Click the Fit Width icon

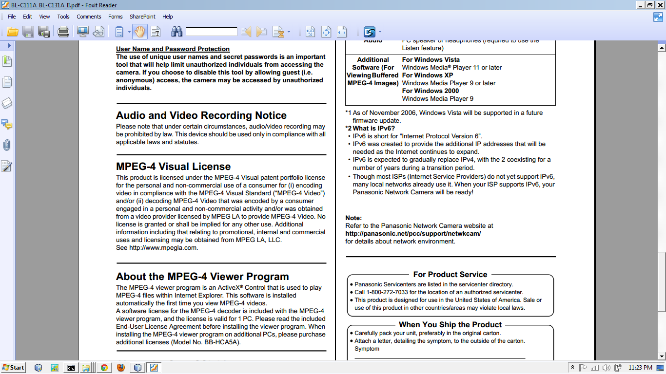click(342, 32)
